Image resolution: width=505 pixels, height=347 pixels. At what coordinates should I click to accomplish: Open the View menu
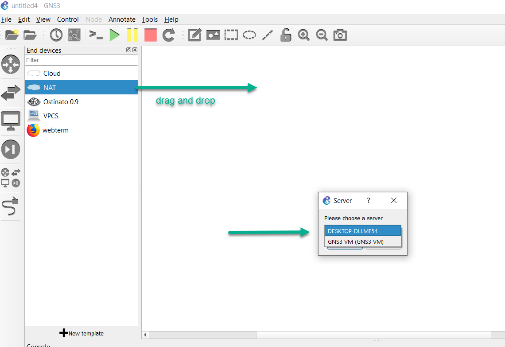point(43,19)
